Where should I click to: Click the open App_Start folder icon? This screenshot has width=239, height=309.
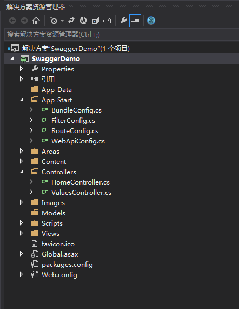(35, 100)
